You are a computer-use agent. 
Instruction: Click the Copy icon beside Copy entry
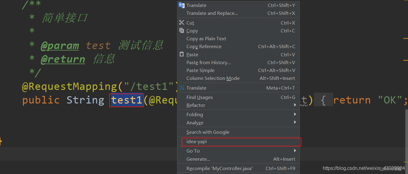tap(182, 31)
